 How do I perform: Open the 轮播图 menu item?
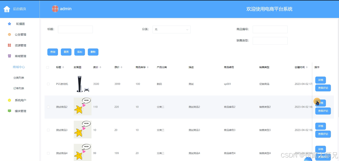20,24
